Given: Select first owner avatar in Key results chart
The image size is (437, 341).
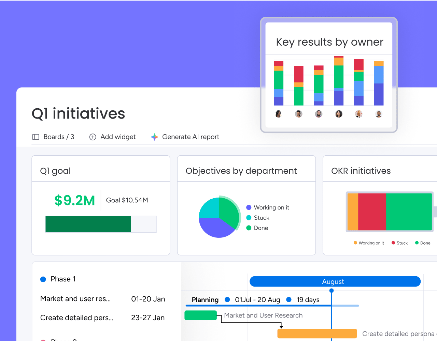Looking at the screenshot, I should (x=279, y=114).
